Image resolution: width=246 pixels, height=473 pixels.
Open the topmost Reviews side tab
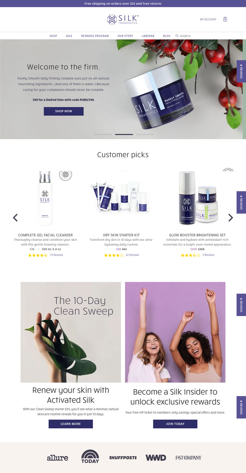click(241, 71)
